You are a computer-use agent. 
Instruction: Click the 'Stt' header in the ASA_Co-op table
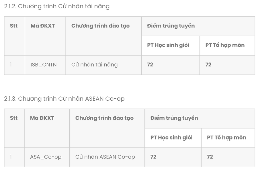[14, 118]
